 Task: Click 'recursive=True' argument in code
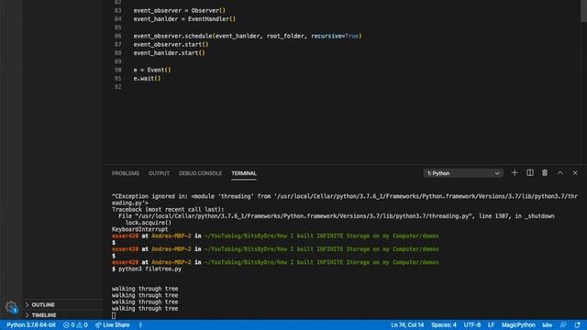tap(335, 36)
